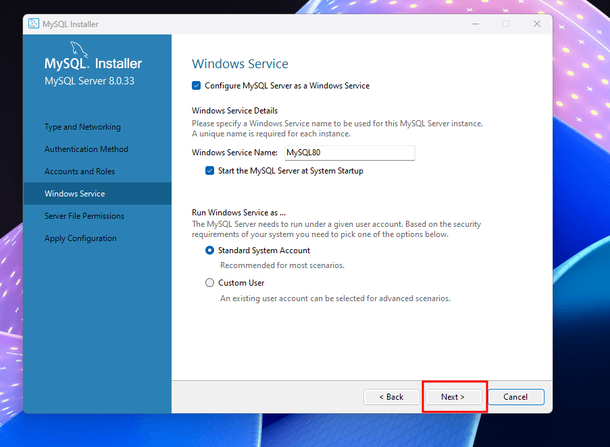
Task: Minimize the MySQL Installer window
Action: (476, 24)
